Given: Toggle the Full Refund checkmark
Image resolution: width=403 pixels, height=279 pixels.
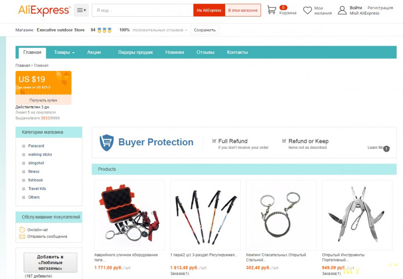Looking at the screenshot, I should click(x=214, y=141).
